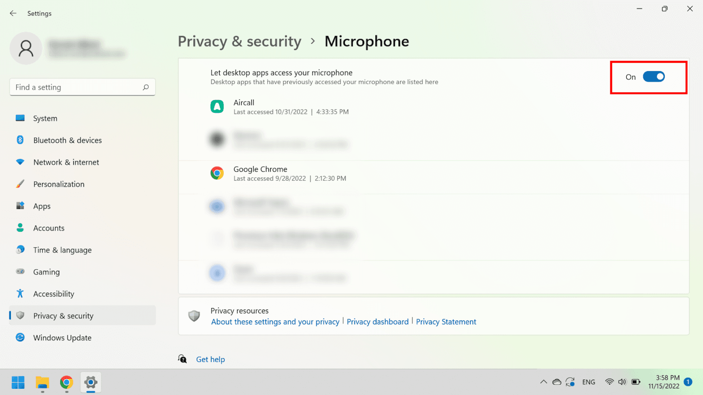
Task: Disable desktop apps microphone access toggle
Action: click(x=654, y=76)
